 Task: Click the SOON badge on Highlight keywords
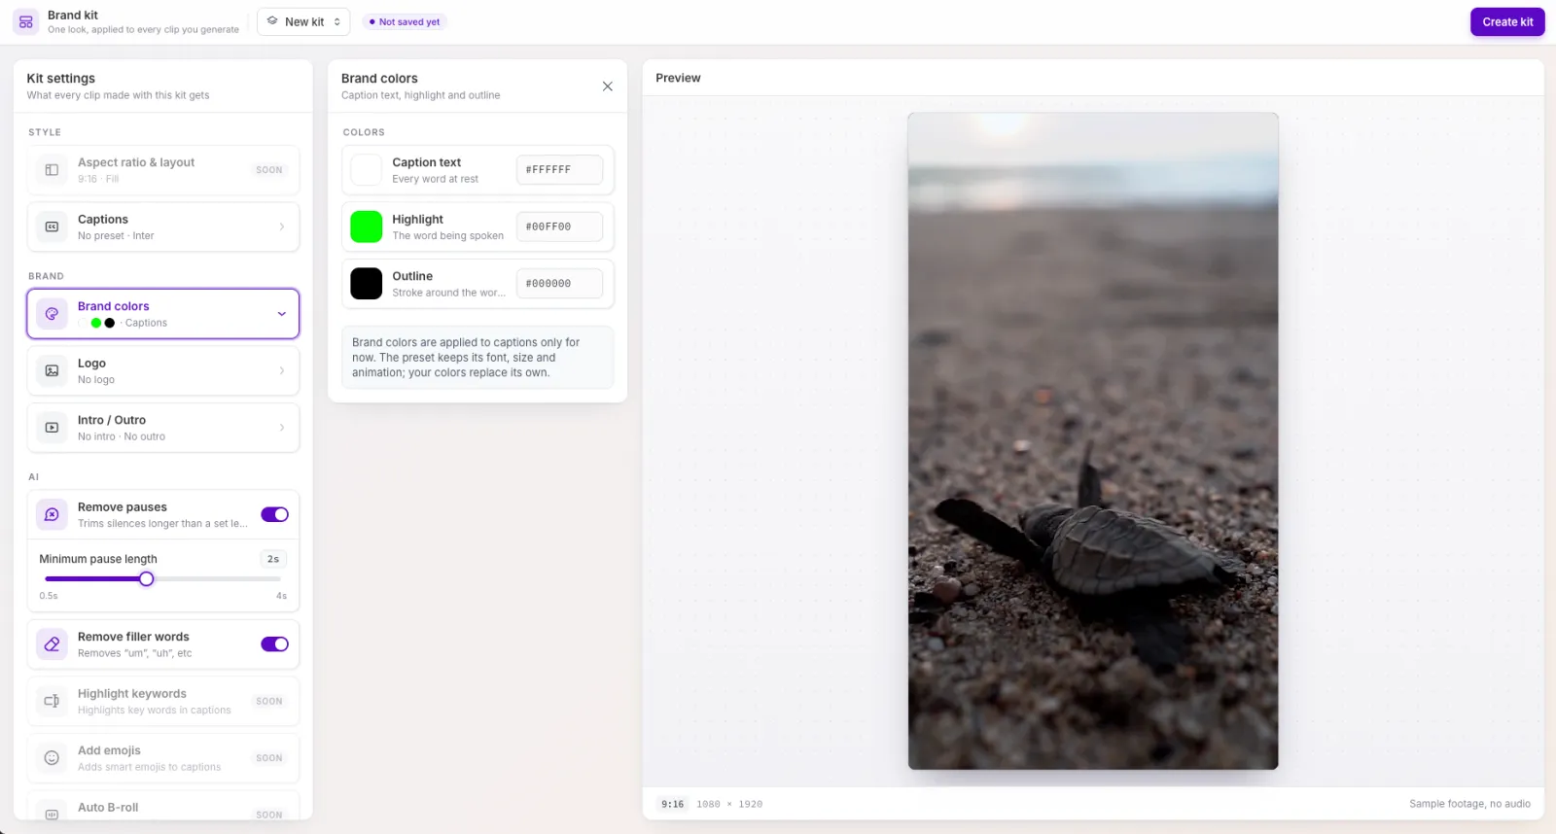(x=269, y=701)
